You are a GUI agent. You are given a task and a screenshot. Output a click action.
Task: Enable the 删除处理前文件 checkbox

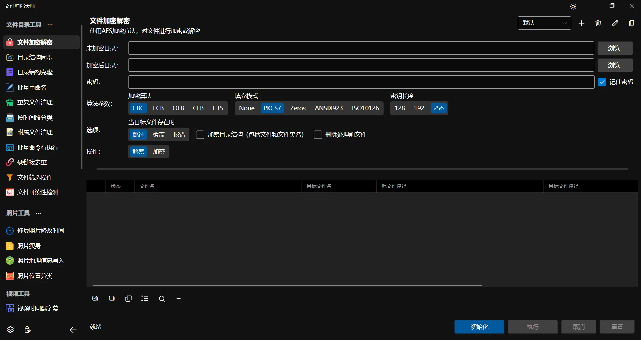point(318,134)
